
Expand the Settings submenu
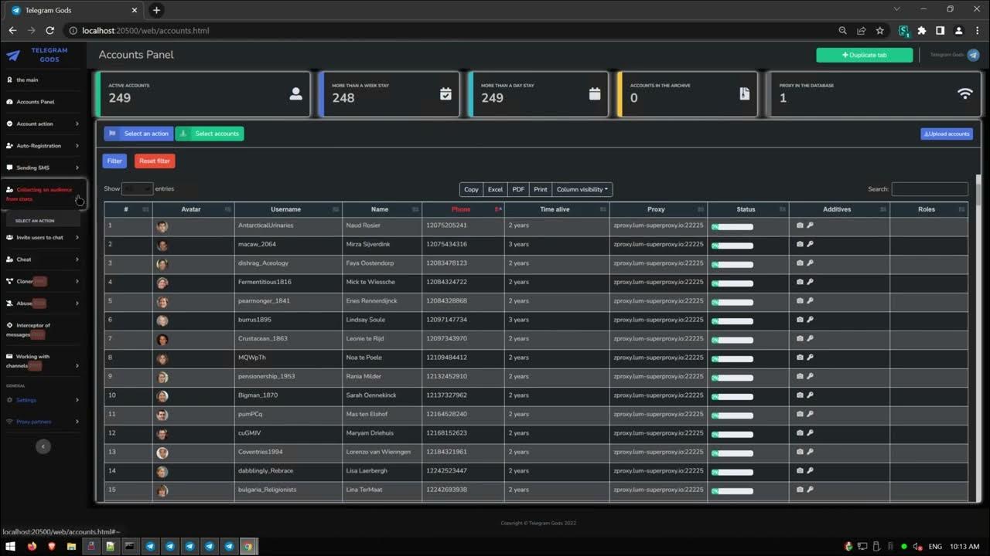coord(43,400)
